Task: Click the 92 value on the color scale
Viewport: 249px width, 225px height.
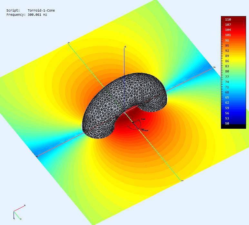Action: pos(227,51)
